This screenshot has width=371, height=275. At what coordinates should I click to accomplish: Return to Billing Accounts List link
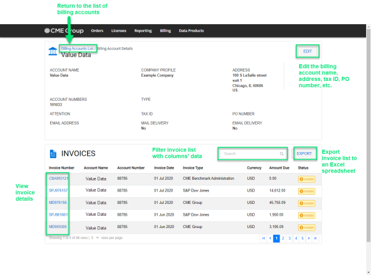click(x=77, y=48)
